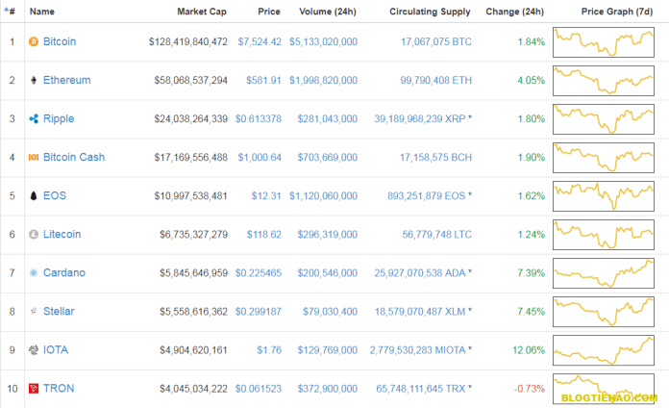Image resolution: width=669 pixels, height=408 pixels.
Task: Click the Bitcoin Cash logo icon
Action: point(34,157)
